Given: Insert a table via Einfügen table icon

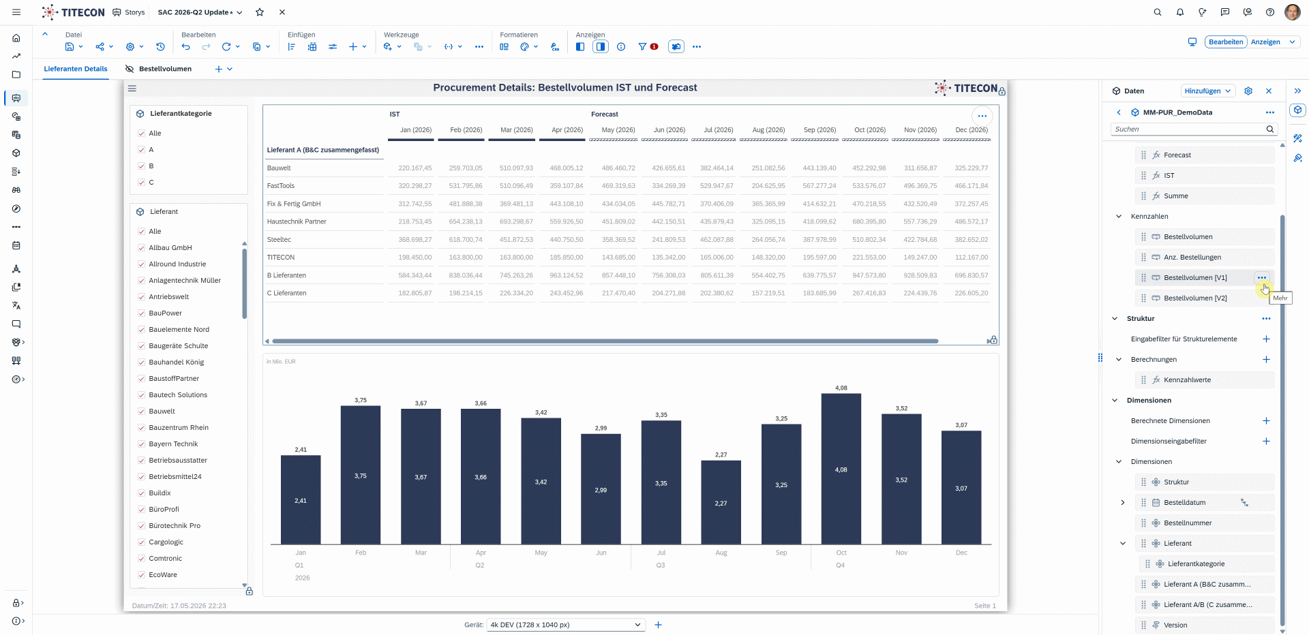Looking at the screenshot, I should [x=312, y=47].
